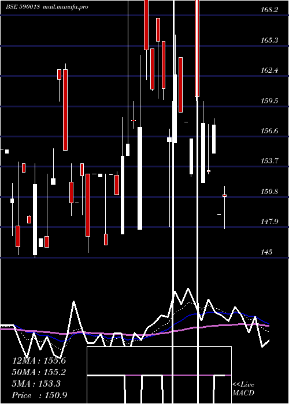Select the 162.4 price axis label
This screenshot has width=289, height=404.
click(x=269, y=70)
